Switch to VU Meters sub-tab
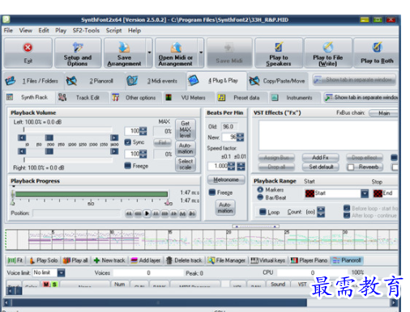 point(189,98)
